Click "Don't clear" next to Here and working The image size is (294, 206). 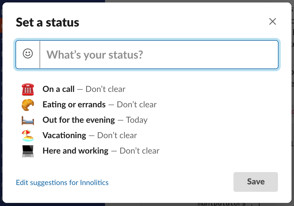point(140,151)
